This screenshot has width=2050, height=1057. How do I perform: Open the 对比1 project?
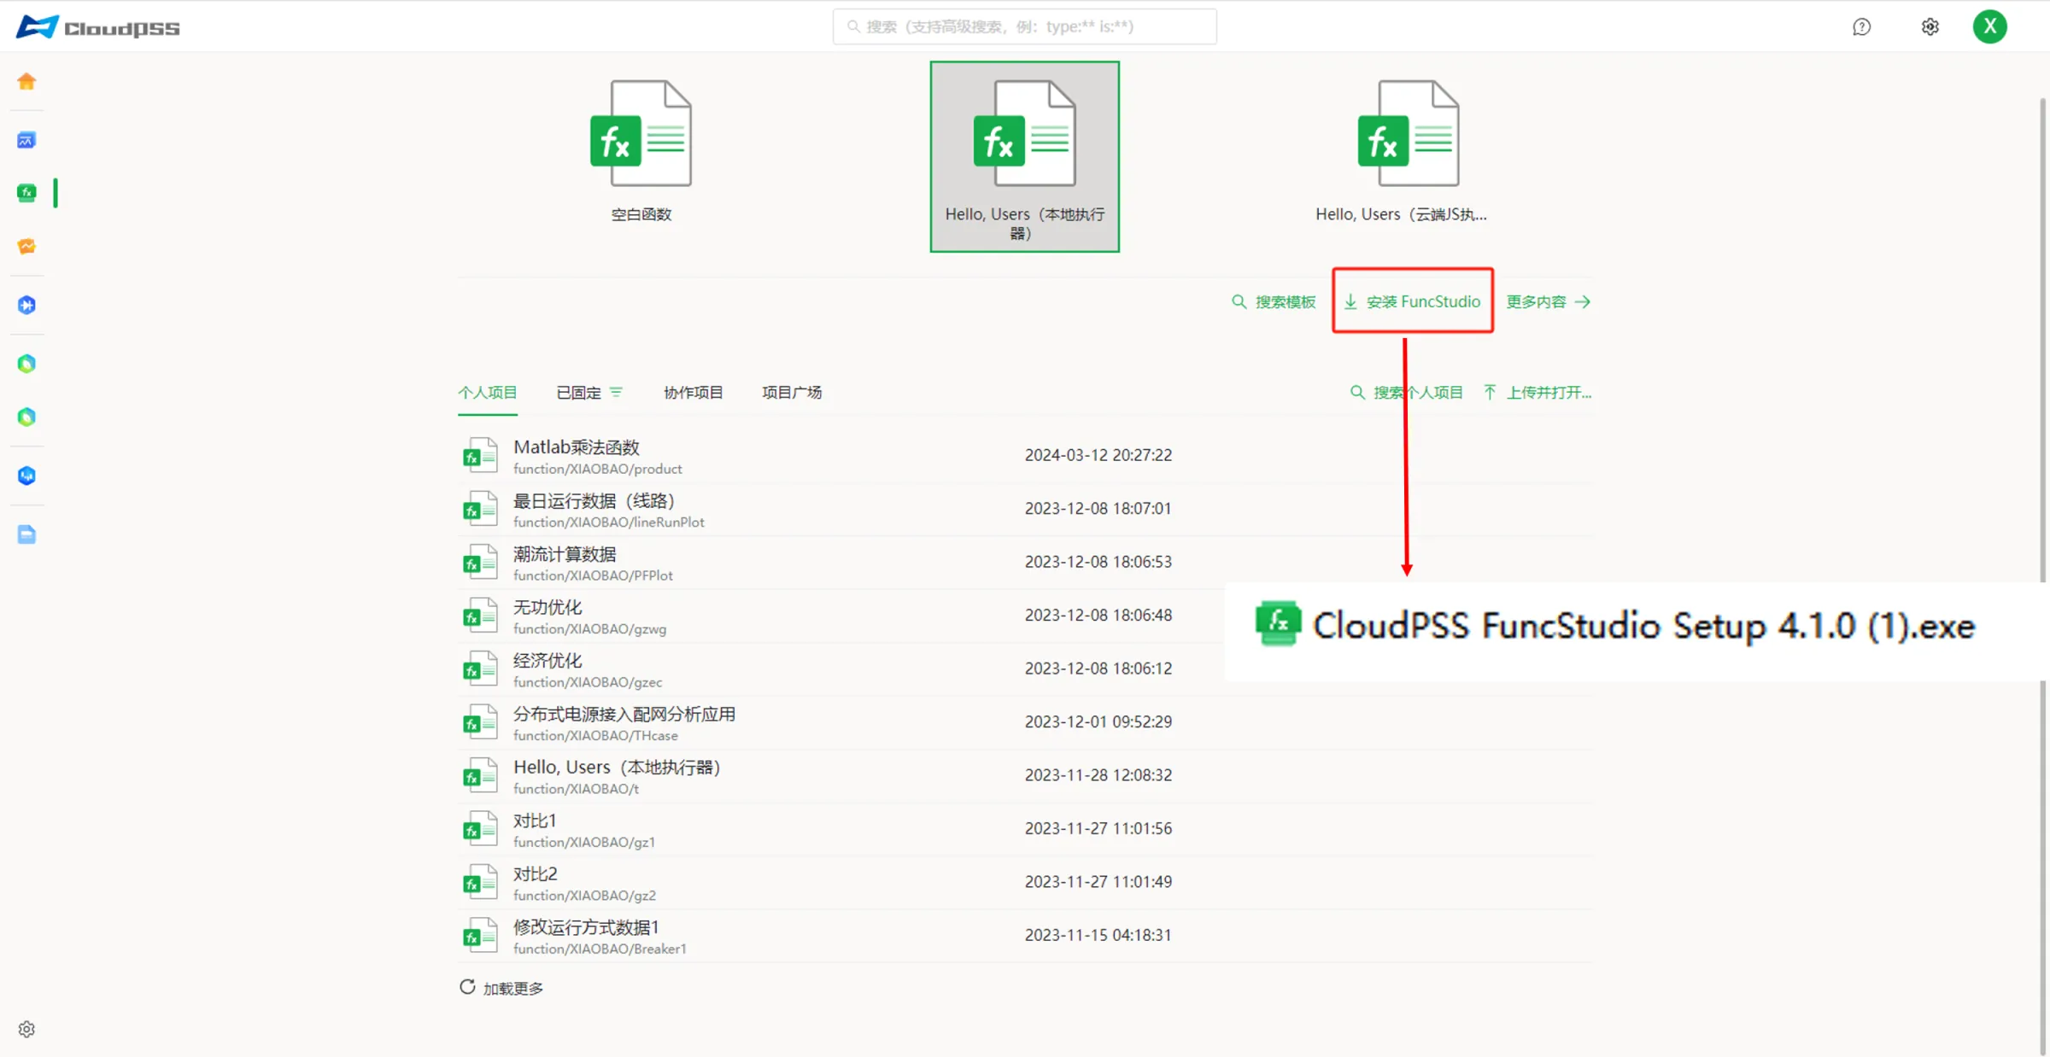[x=1025, y=829]
